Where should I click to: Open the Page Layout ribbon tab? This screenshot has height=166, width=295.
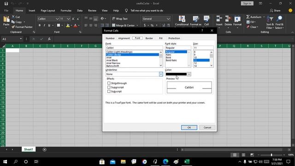click(48, 11)
